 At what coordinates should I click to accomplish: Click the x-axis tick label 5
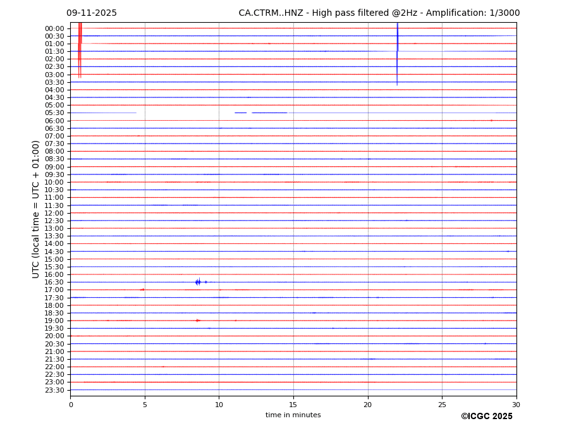pyautogui.click(x=145, y=405)
